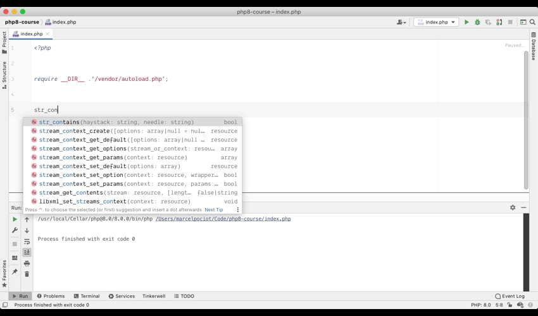The height and width of the screenshot is (316, 538).
Task: Click php8-course breadcrumb
Action: pyautogui.click(x=22, y=22)
